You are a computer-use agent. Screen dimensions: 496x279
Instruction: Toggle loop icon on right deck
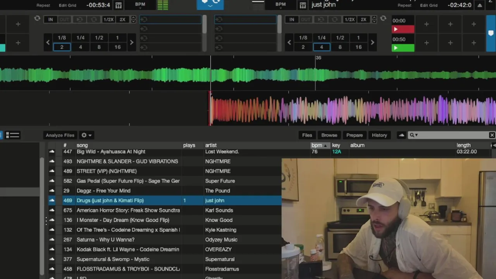click(x=383, y=18)
